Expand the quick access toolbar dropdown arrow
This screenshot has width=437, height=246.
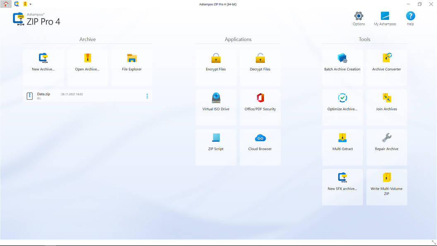(x=31, y=4)
